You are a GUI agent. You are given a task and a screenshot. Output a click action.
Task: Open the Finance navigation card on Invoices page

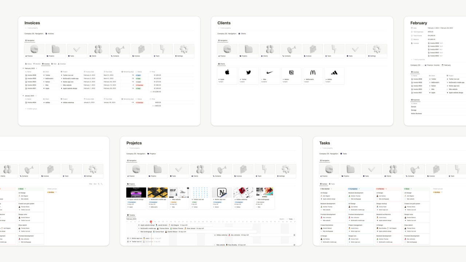click(x=34, y=51)
